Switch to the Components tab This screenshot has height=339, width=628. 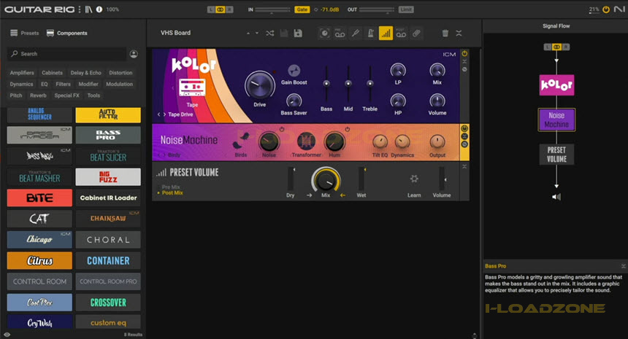tap(67, 33)
